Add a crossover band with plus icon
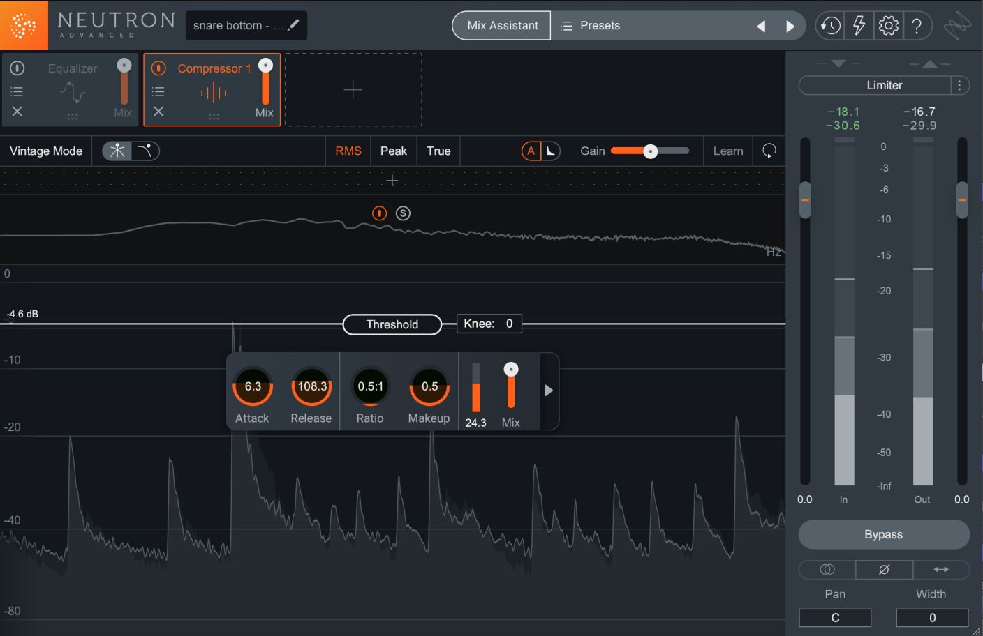The height and width of the screenshot is (636, 983). click(392, 181)
